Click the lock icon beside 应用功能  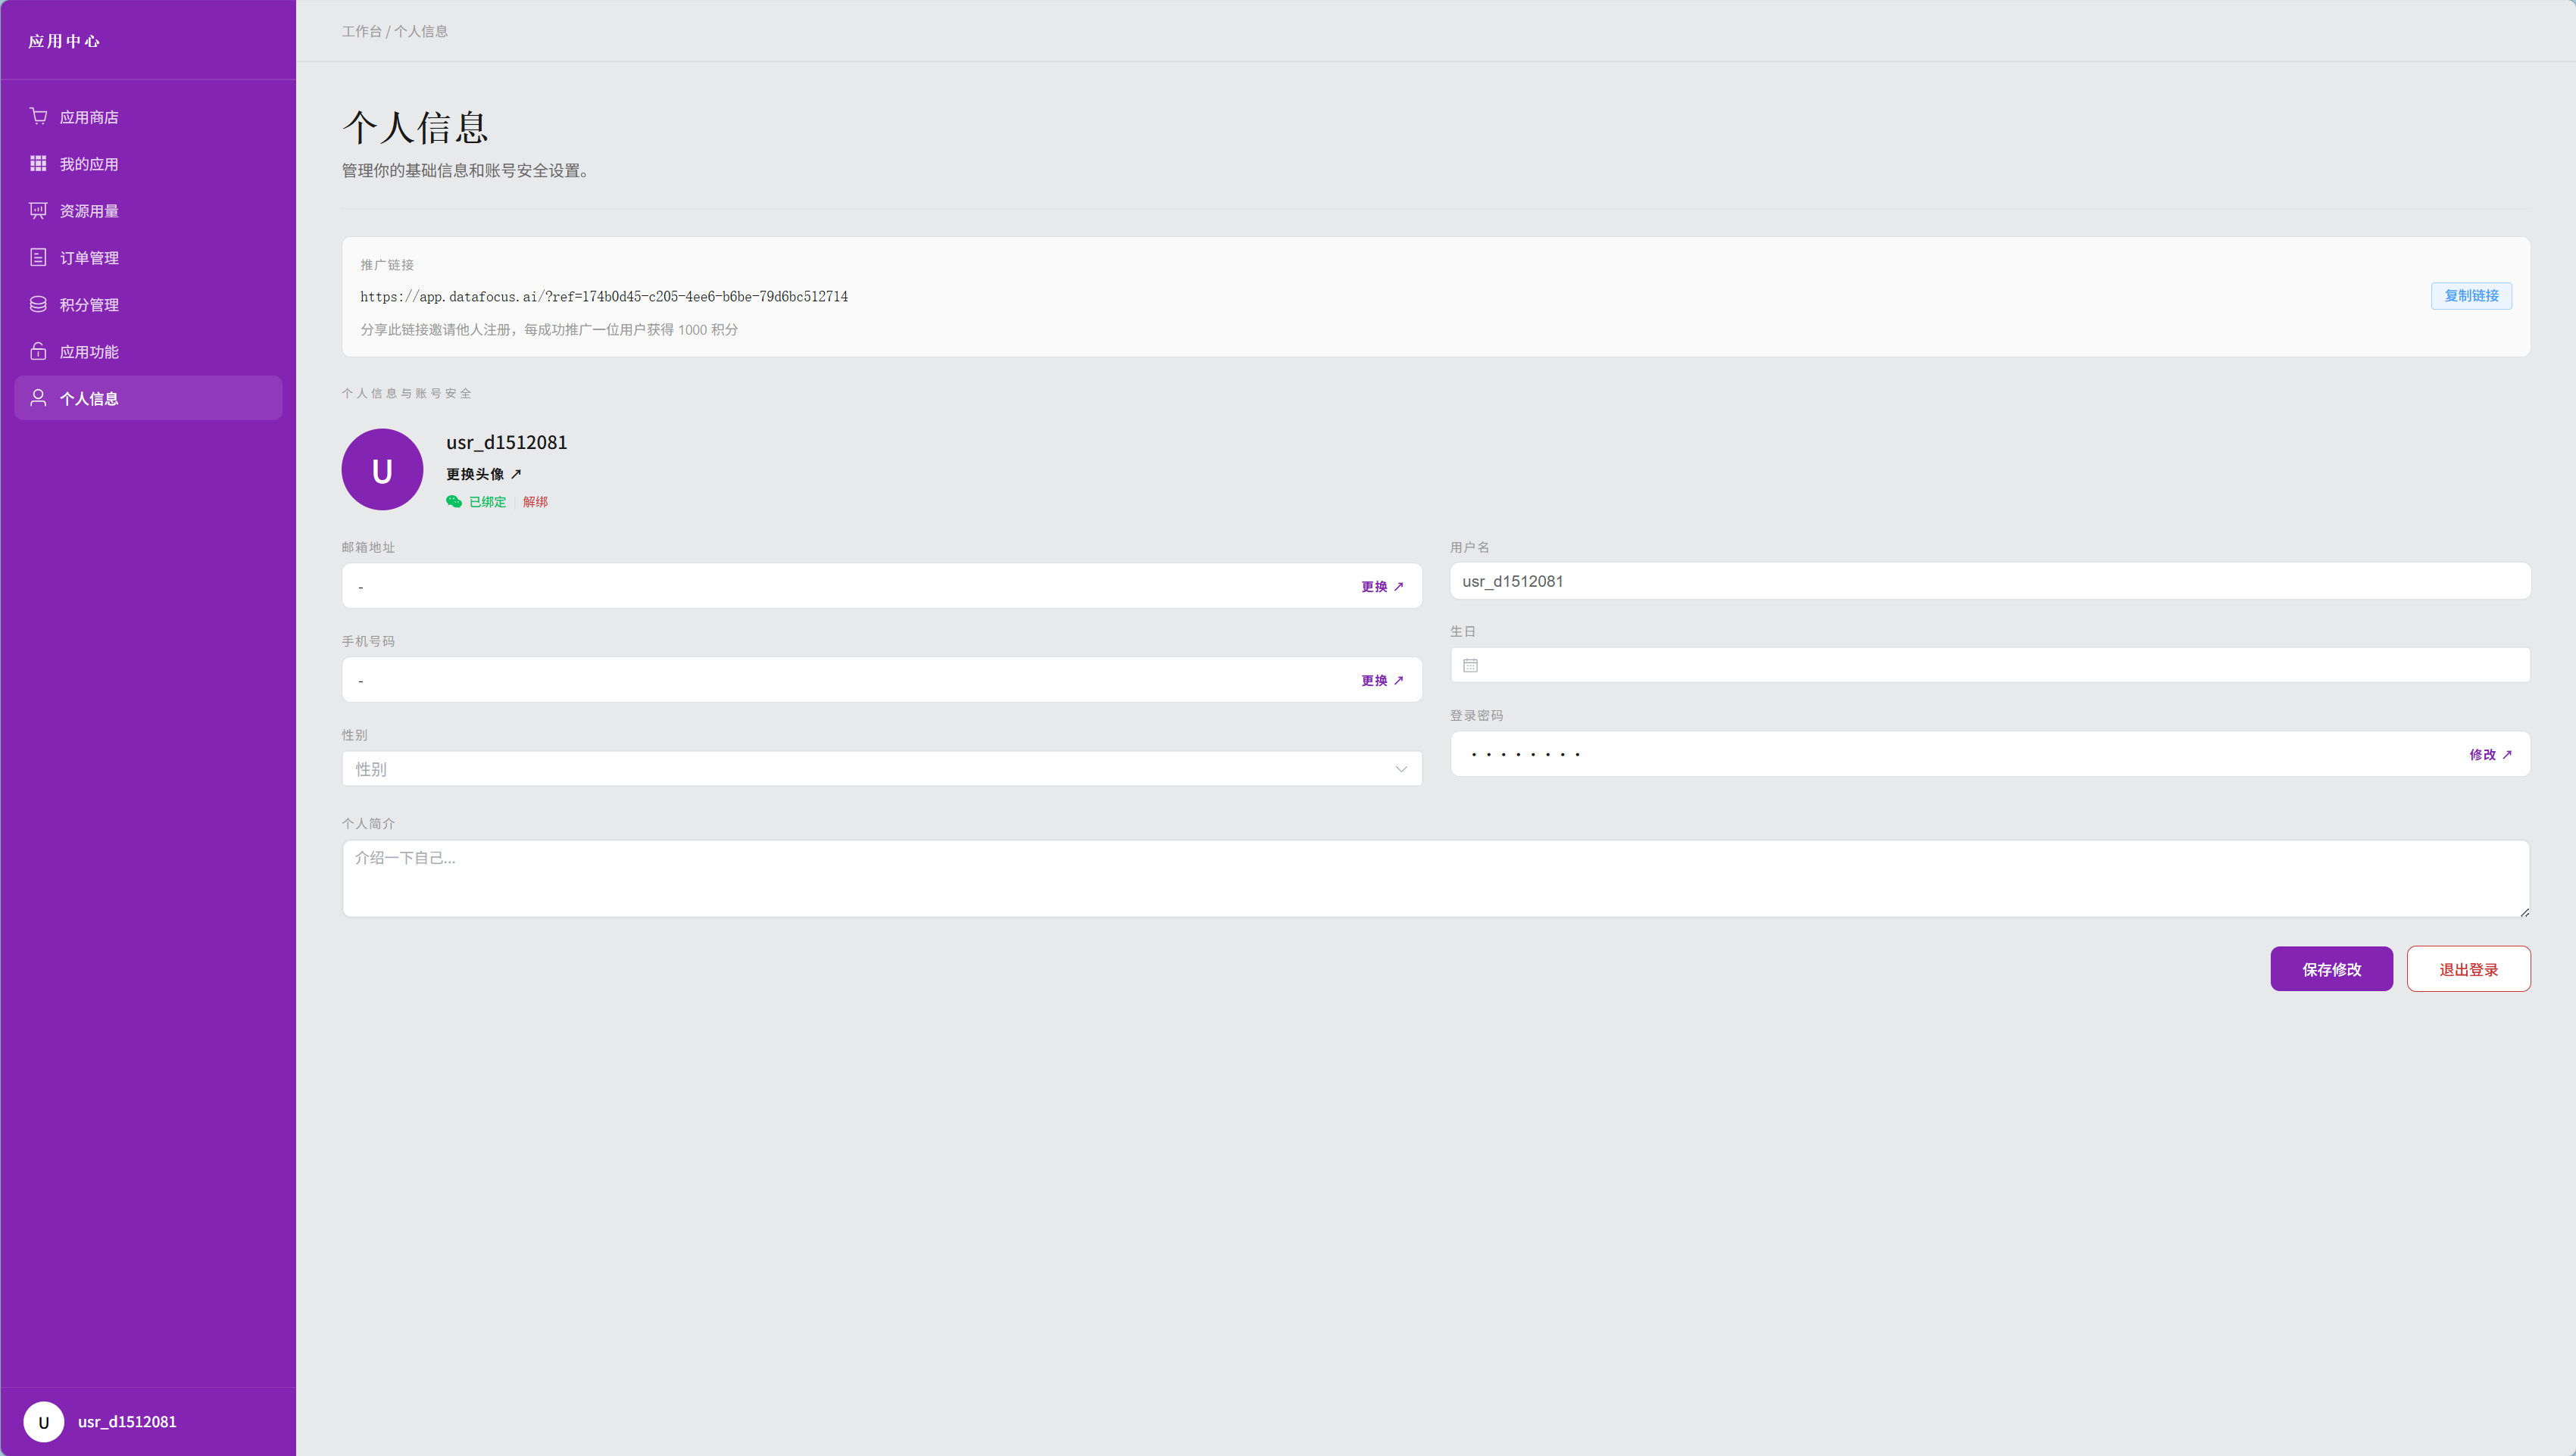pos(38,351)
